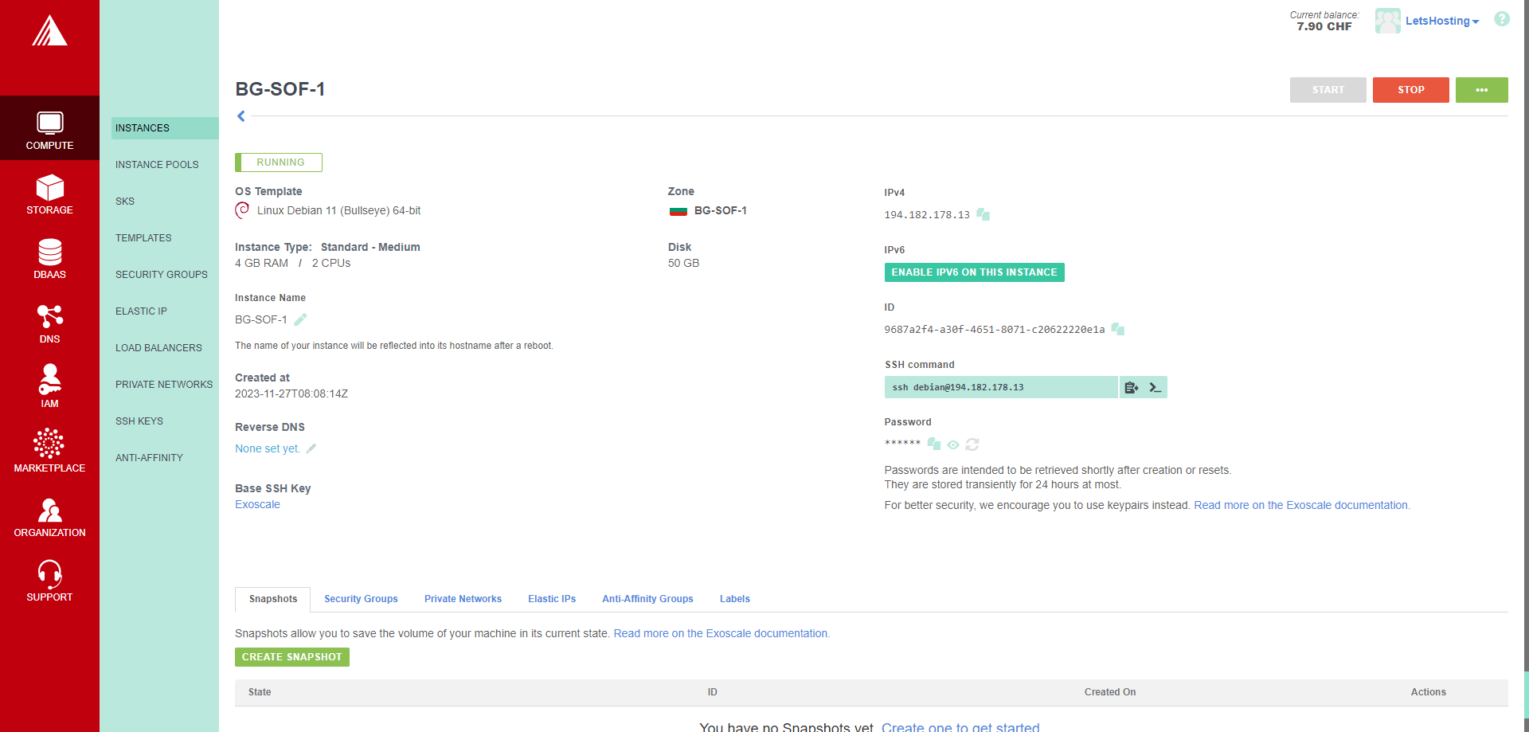This screenshot has height=732, width=1529.
Task: Switch to the Private Networks tab
Action: pyautogui.click(x=463, y=599)
